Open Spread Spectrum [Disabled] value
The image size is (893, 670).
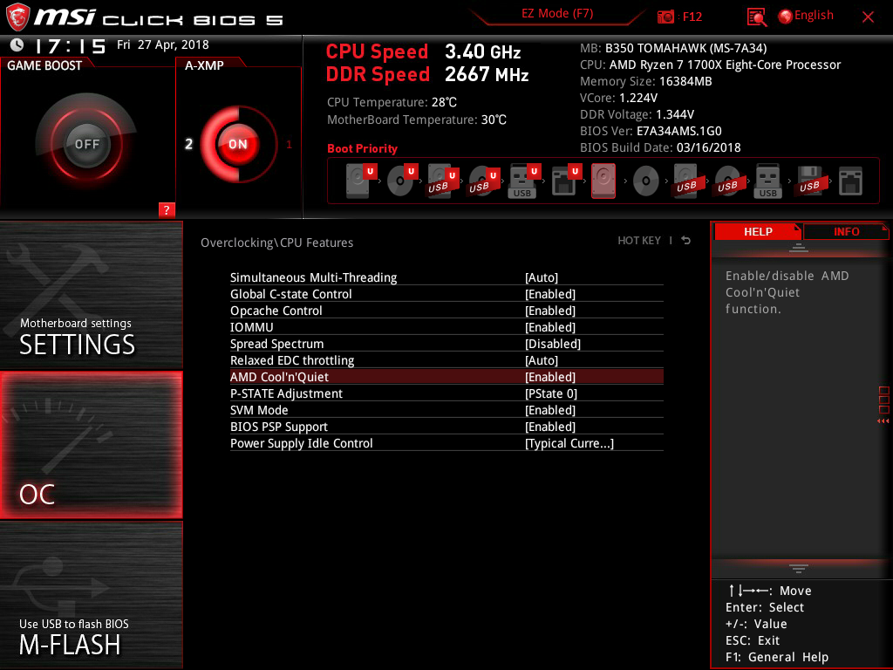click(x=552, y=344)
